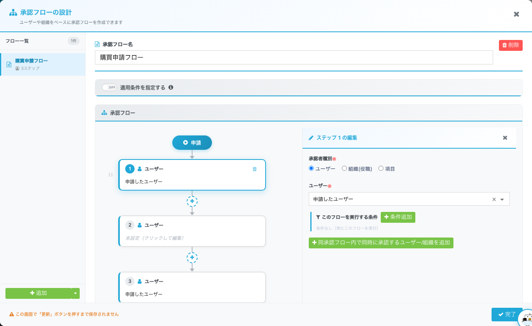Click the 承認フロー名 text field
The height and width of the screenshot is (326, 532).
[x=294, y=57]
